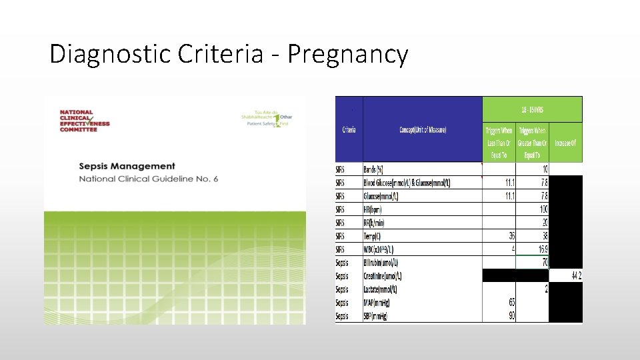Select the "HR(bpm)" concept cell

pos(423,209)
